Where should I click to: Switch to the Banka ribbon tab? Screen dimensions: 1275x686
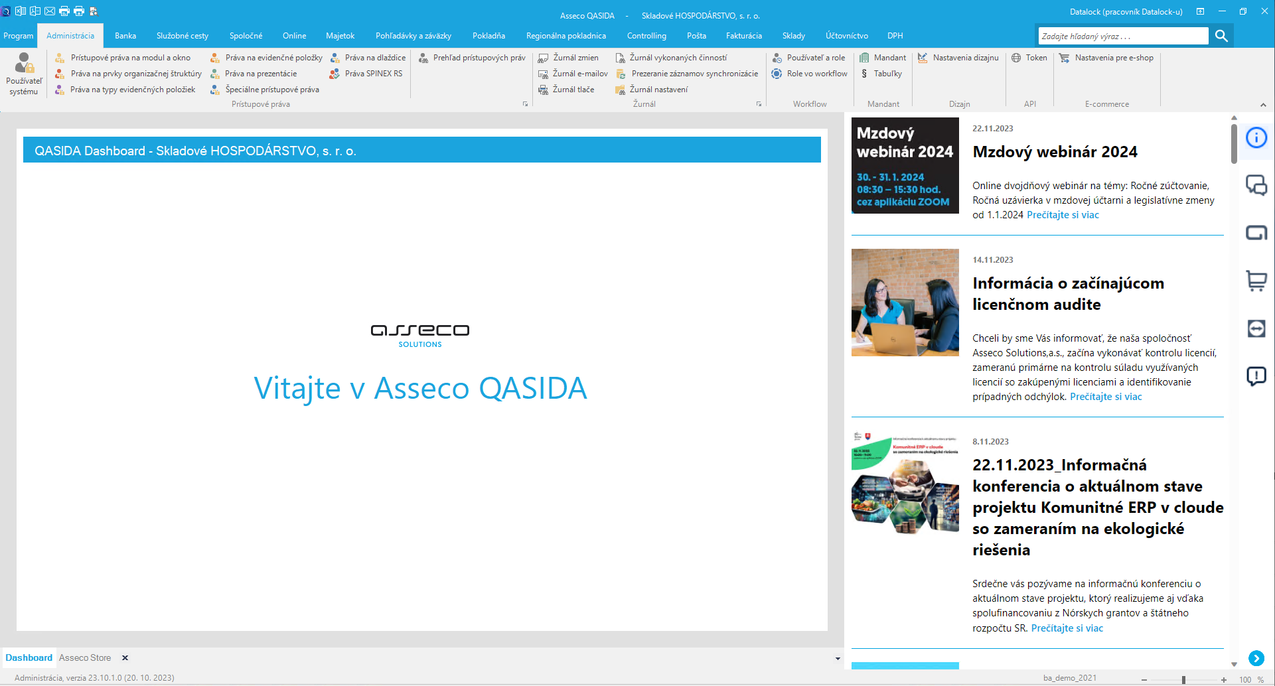(x=125, y=36)
